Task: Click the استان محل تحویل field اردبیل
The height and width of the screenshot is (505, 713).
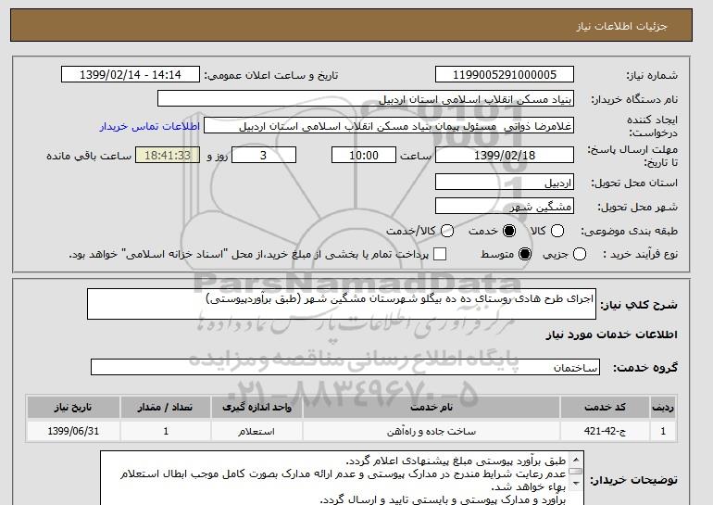Action: coord(505,182)
